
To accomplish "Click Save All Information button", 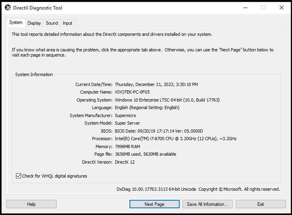I will (208, 204).
